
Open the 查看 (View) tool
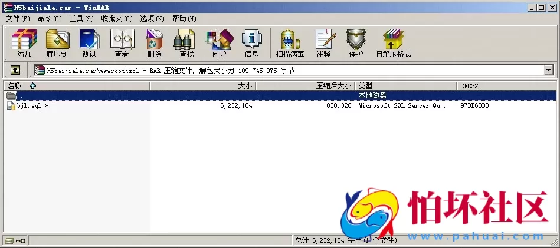[x=122, y=43]
